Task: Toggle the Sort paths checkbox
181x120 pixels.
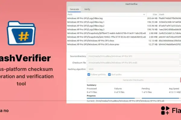Action: coord(109,74)
